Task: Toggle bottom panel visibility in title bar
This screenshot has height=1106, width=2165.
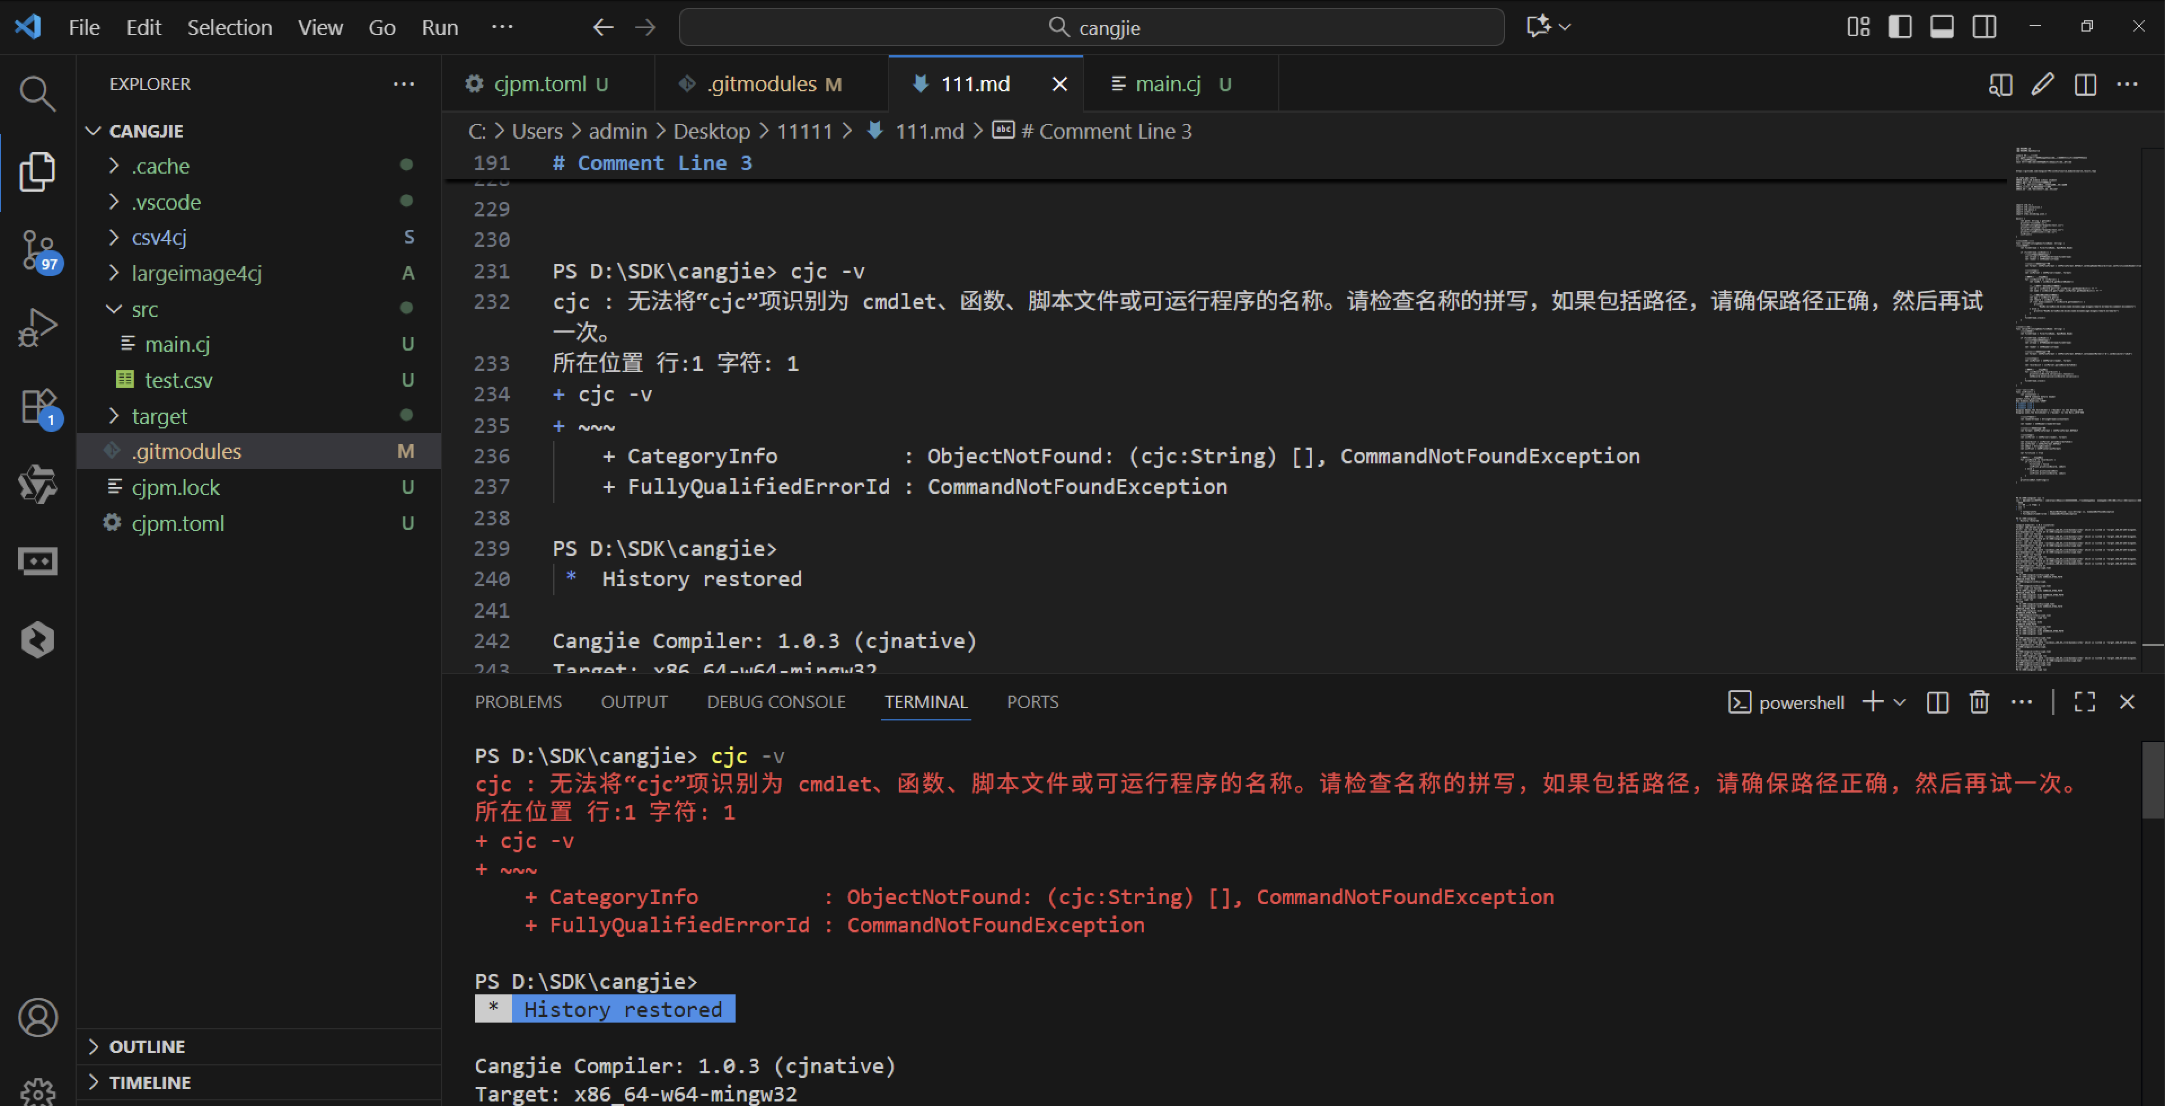Action: [1942, 27]
